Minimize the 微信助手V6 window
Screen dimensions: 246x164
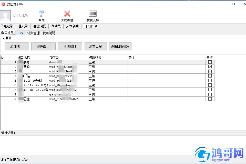click(222, 4)
